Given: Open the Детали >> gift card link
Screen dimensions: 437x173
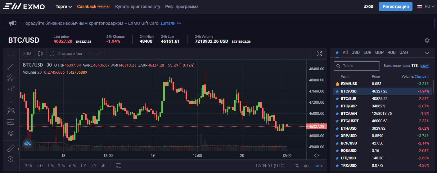Looking at the screenshot, I should pos(171,23).
